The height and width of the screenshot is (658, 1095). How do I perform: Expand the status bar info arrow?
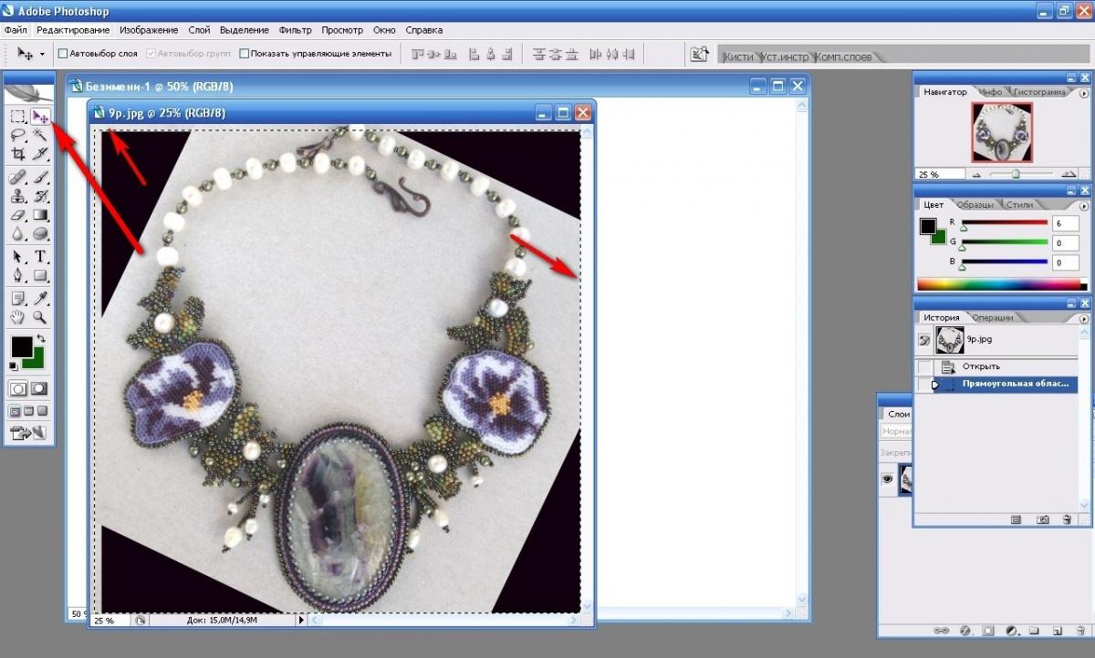(302, 621)
